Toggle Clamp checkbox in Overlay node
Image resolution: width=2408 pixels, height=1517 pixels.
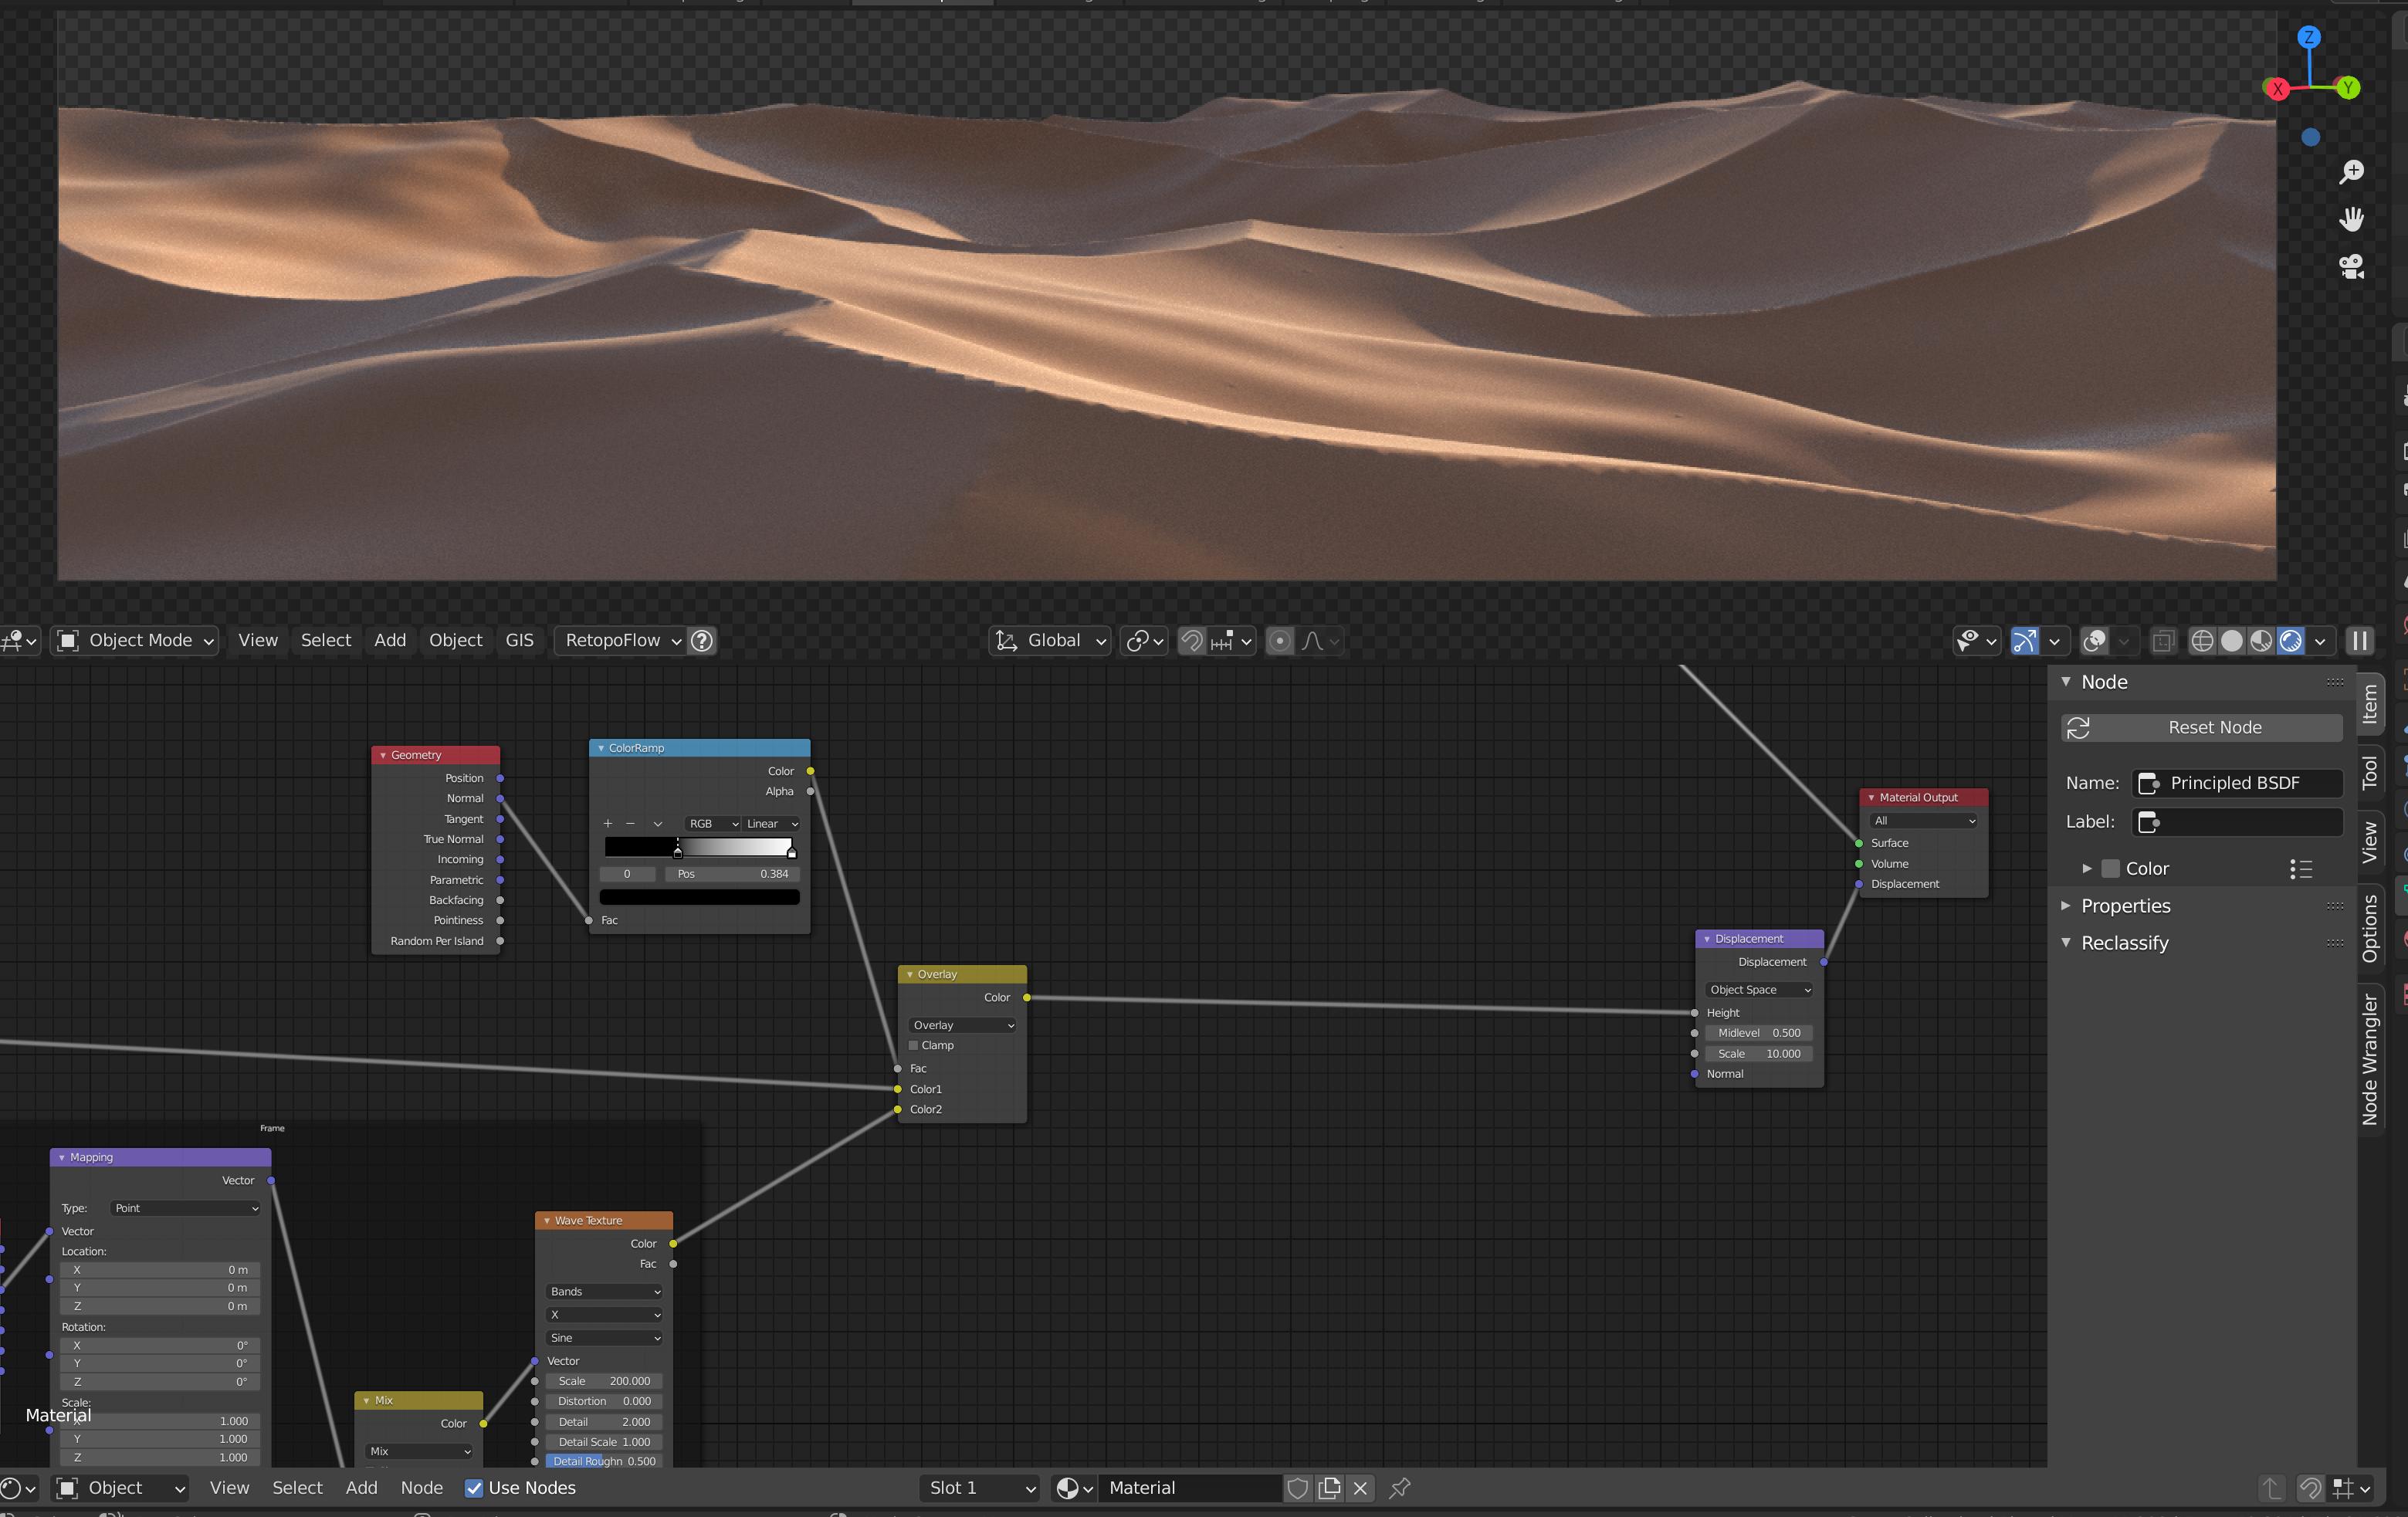(x=913, y=1045)
